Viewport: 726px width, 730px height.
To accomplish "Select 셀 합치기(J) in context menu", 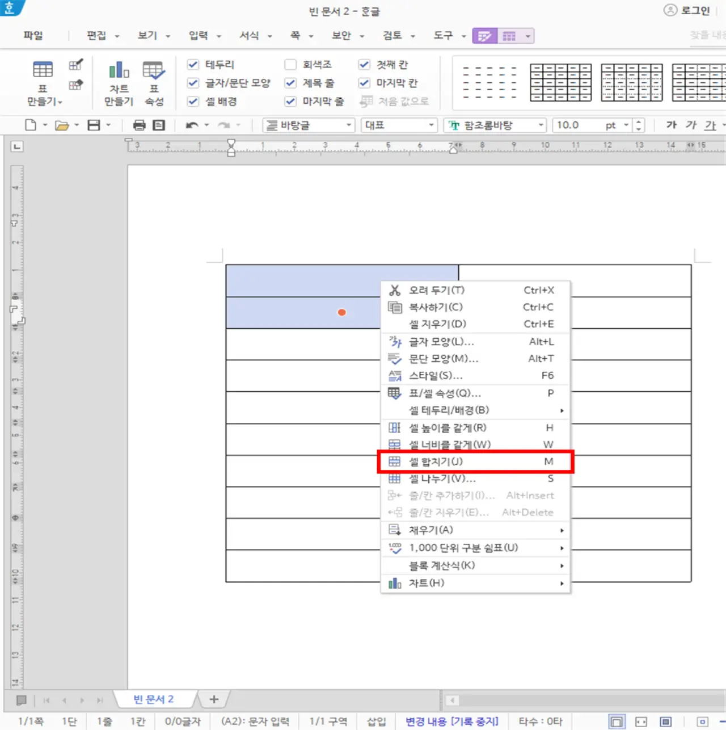I will tap(475, 462).
